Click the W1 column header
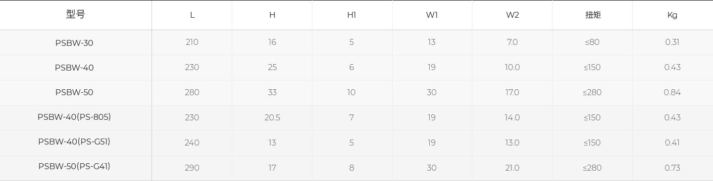This screenshot has width=713, height=181. click(432, 15)
